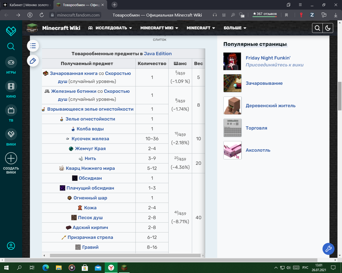Open File Explorer from taskbar
Viewport: 342px width, 273px height.
coord(59,268)
